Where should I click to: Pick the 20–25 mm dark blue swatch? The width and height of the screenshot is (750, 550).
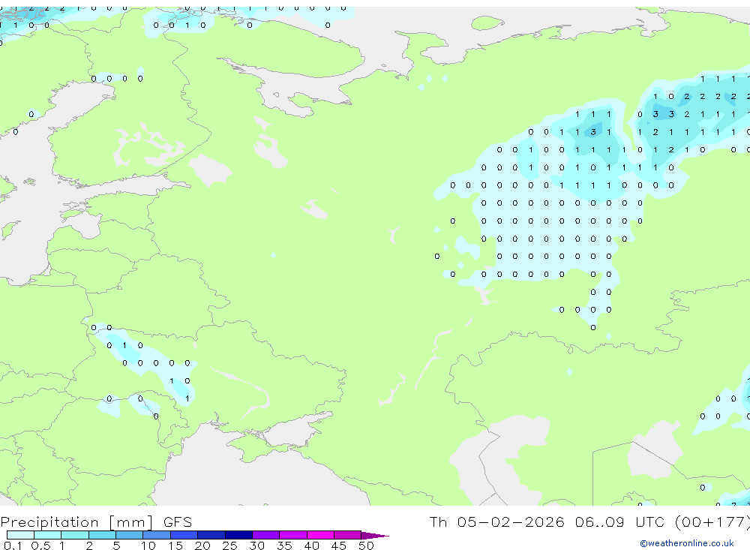[211, 535]
